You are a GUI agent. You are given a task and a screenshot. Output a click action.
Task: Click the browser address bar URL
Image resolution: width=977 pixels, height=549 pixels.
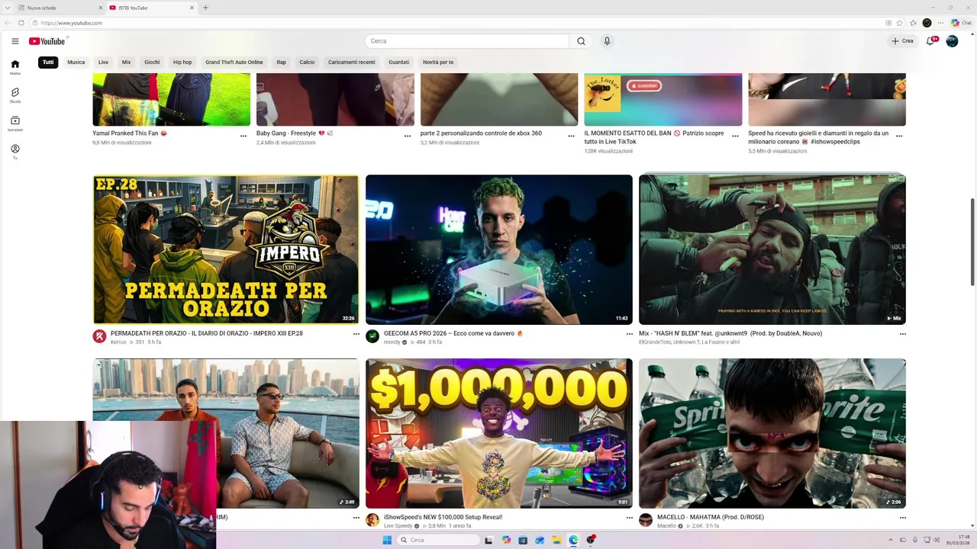(71, 23)
